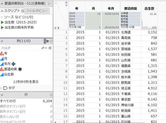Open the 列(11/0) red triangle menu

[x=2, y=41]
